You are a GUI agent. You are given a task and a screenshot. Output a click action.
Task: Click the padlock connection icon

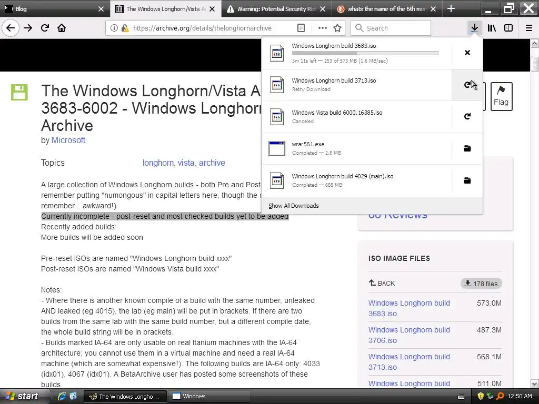125,28
